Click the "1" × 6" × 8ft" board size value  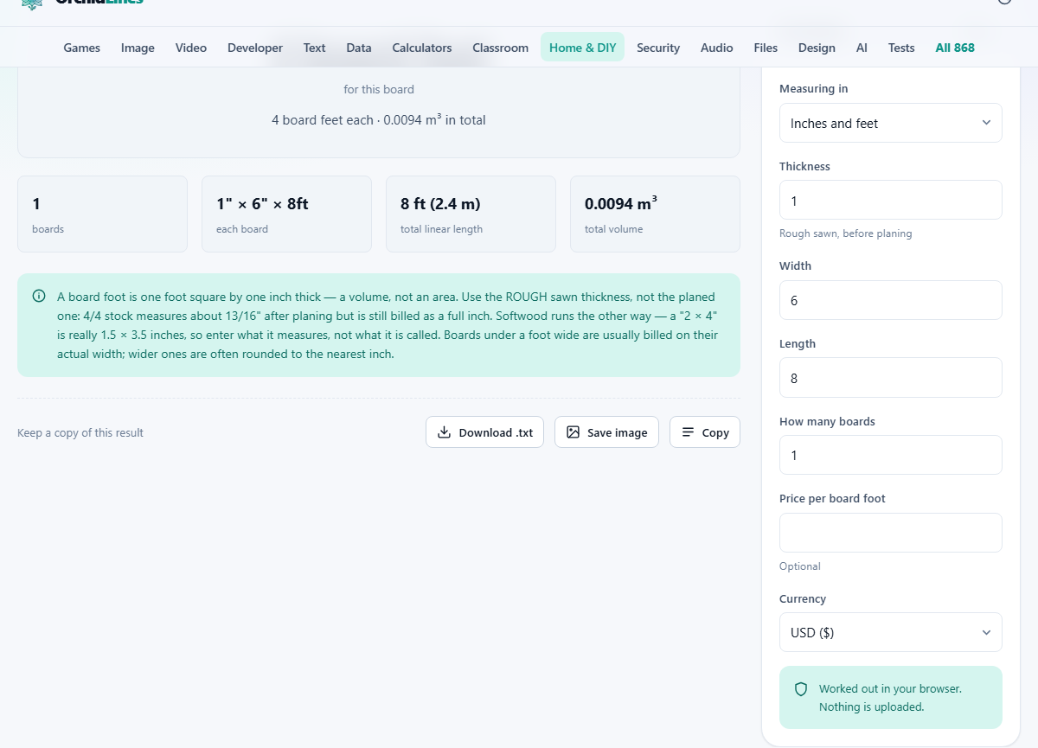262,204
